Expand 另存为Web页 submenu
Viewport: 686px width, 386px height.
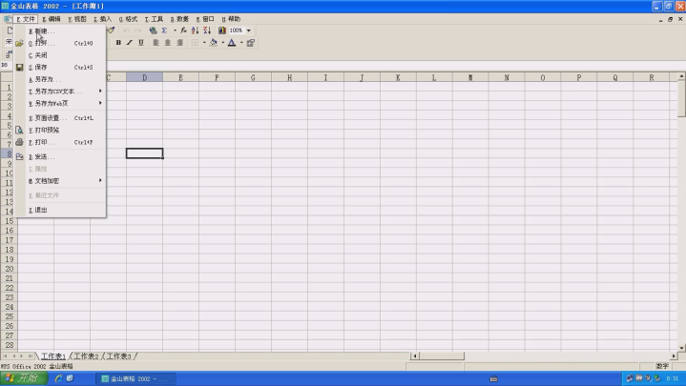[x=60, y=103]
